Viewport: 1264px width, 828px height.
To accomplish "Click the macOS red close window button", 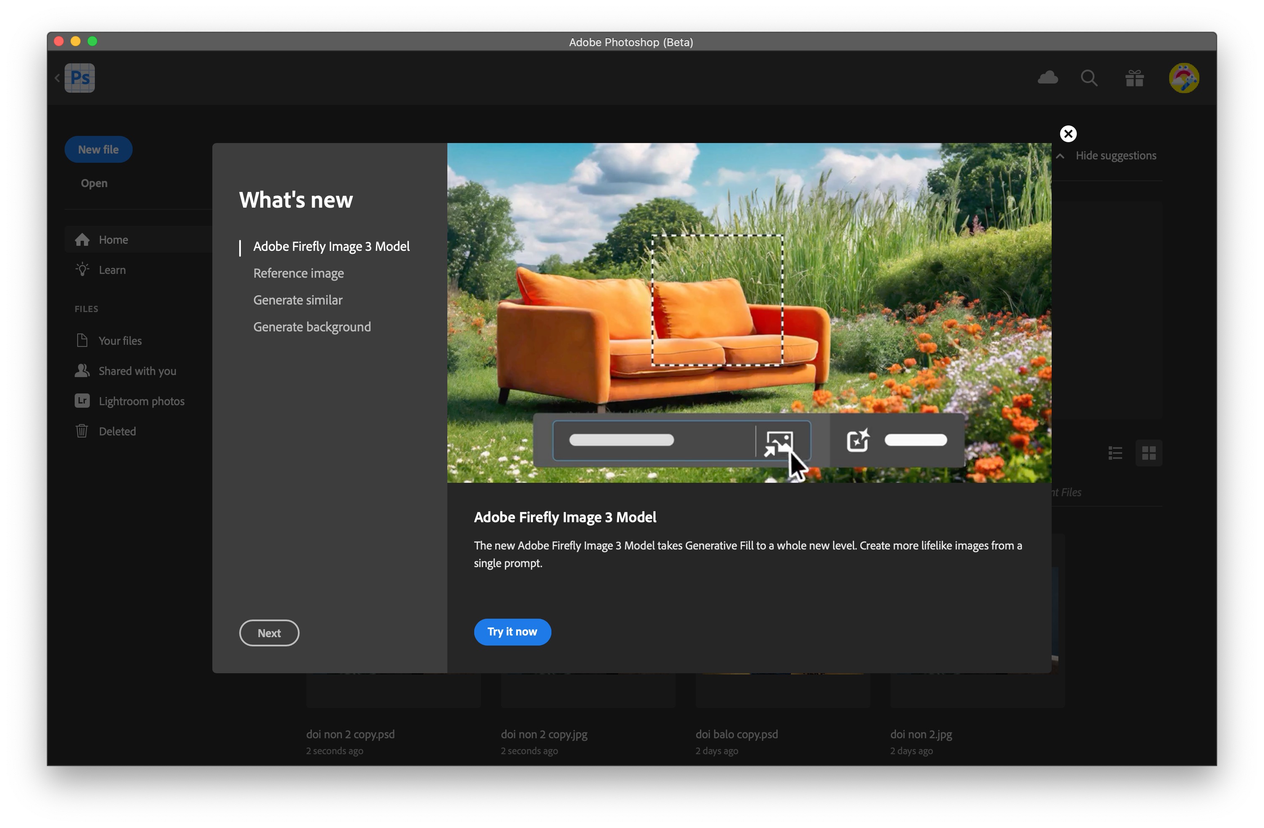I will tap(59, 42).
